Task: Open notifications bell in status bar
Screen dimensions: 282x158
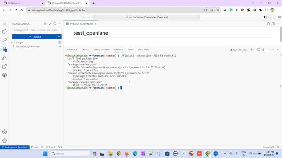Action: 278,147
